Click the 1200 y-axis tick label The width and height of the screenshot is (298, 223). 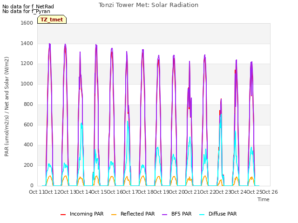(x=27, y=64)
